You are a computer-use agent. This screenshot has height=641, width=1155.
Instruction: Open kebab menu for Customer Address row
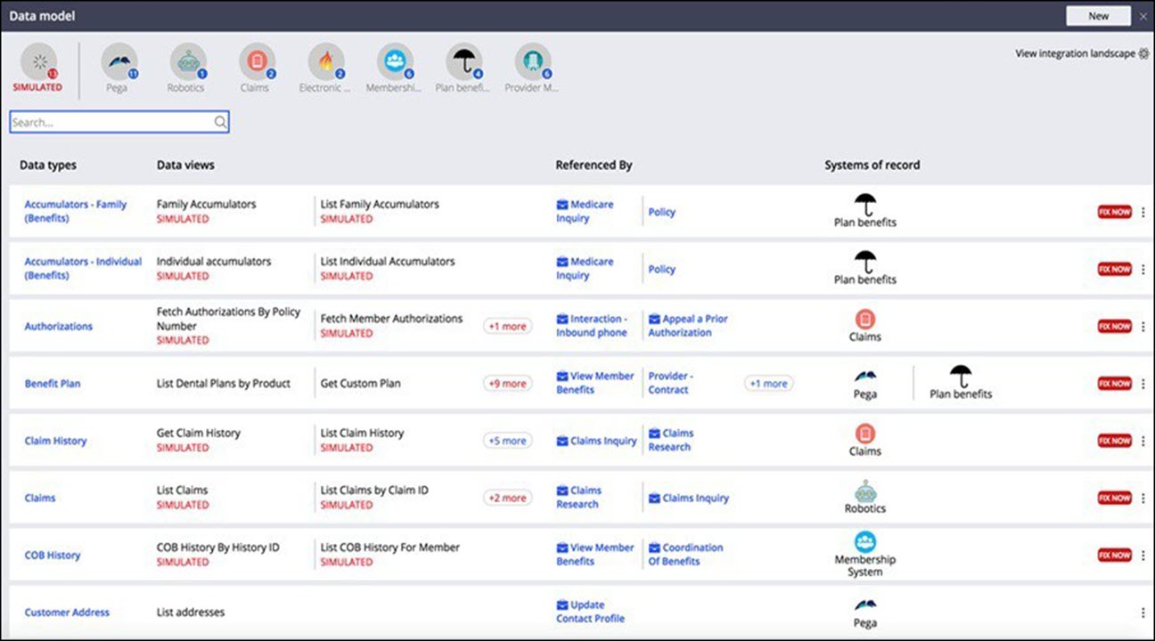[1143, 613]
